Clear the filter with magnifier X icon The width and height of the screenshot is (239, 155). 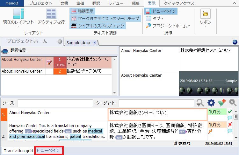(233, 103)
